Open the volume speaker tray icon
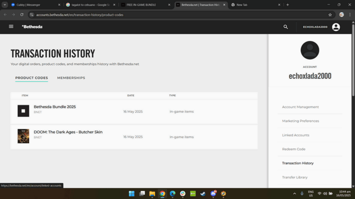Viewport: 355px width, 199px height. (x=325, y=194)
